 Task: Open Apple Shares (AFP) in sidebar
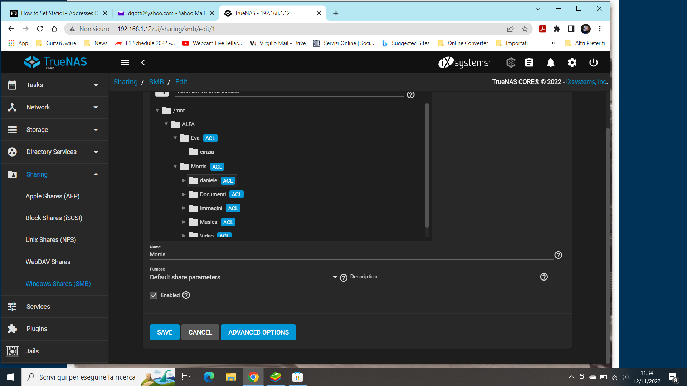[x=53, y=196]
